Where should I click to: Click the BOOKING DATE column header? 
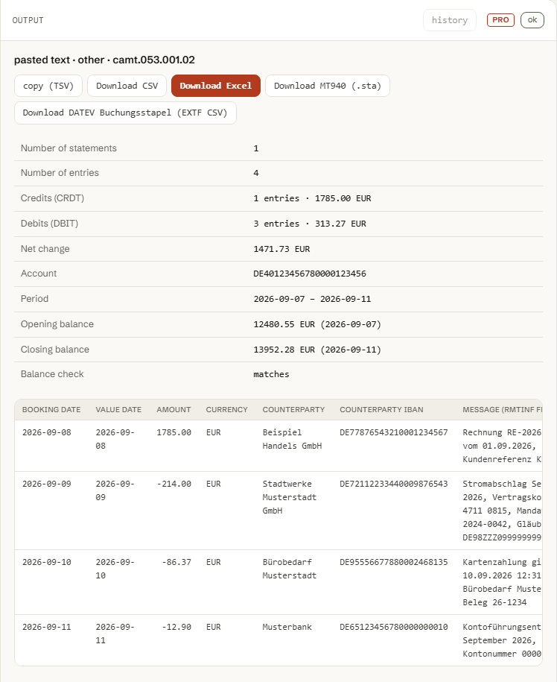[x=51, y=409]
